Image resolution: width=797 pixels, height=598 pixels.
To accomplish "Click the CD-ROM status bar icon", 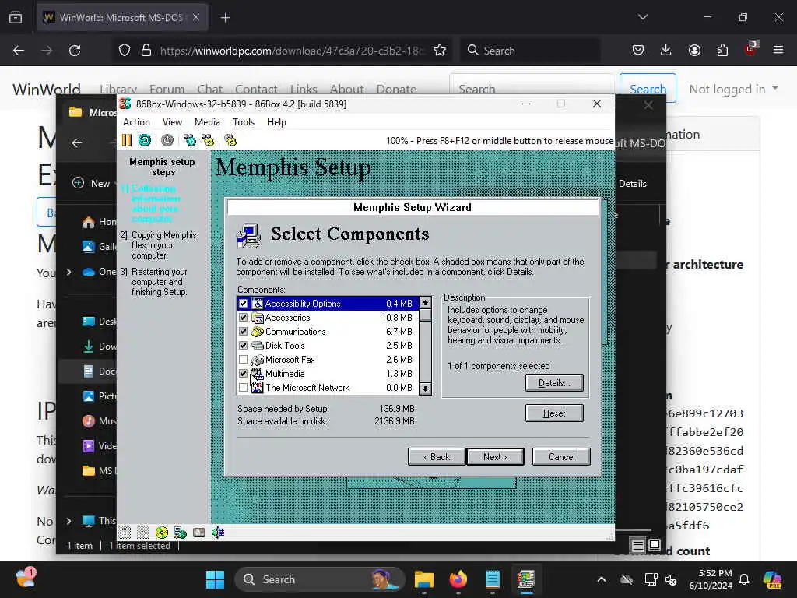I will click(162, 533).
